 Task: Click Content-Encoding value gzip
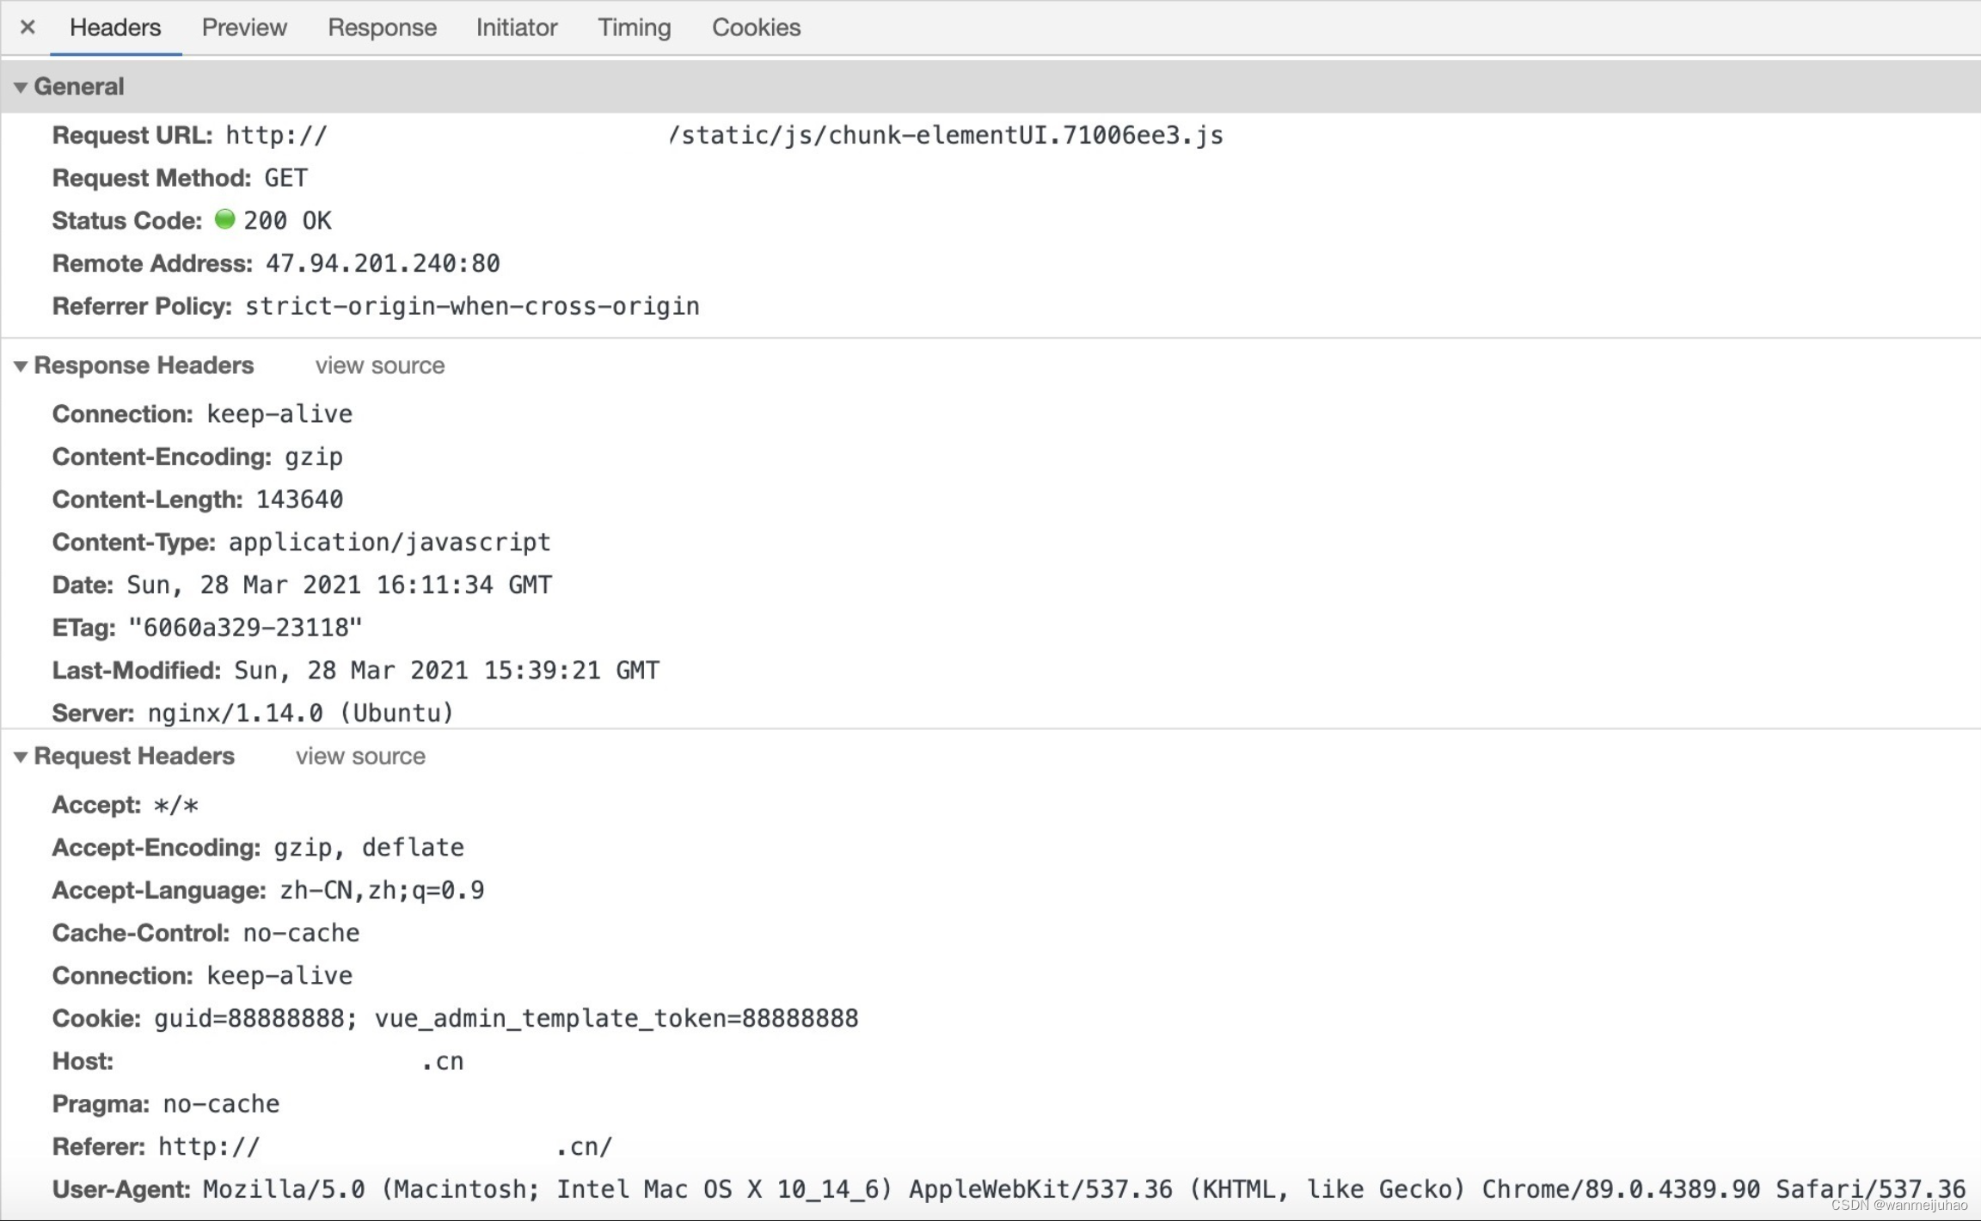pyautogui.click(x=314, y=457)
